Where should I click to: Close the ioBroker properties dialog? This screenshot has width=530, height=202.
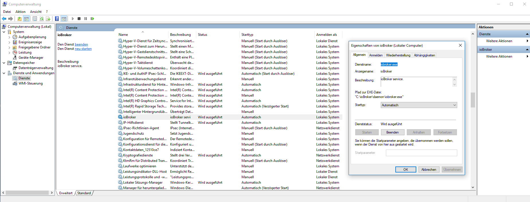point(460,45)
